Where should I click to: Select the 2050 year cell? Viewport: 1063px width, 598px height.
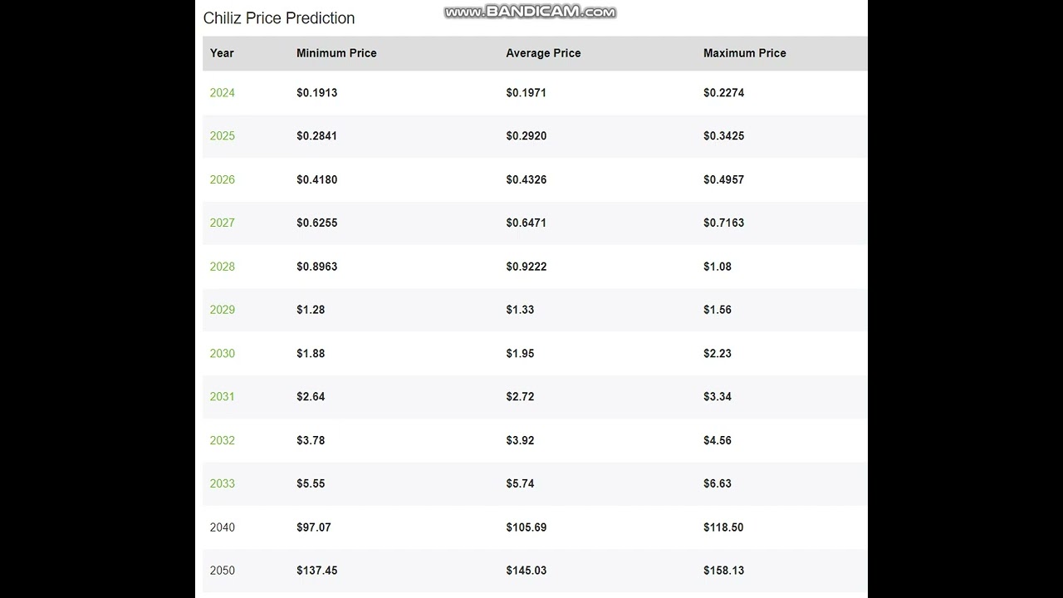coord(222,571)
